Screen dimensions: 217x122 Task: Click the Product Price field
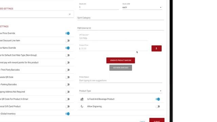point(113,48)
